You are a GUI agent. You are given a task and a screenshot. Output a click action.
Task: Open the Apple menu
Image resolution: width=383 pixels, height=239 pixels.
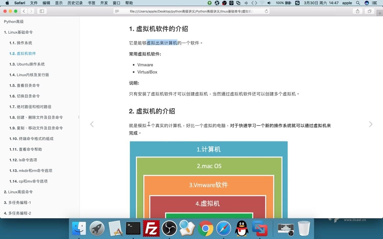(7, 3)
